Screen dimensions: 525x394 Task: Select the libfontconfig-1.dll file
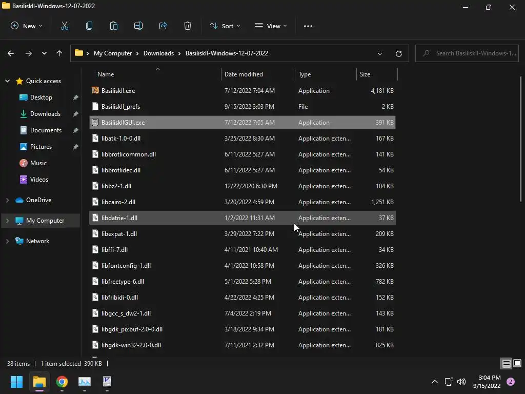pos(243,265)
